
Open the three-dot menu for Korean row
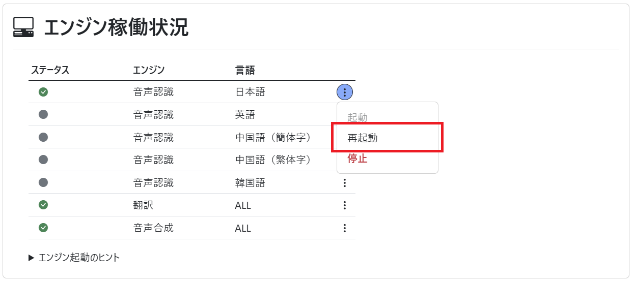click(x=345, y=182)
